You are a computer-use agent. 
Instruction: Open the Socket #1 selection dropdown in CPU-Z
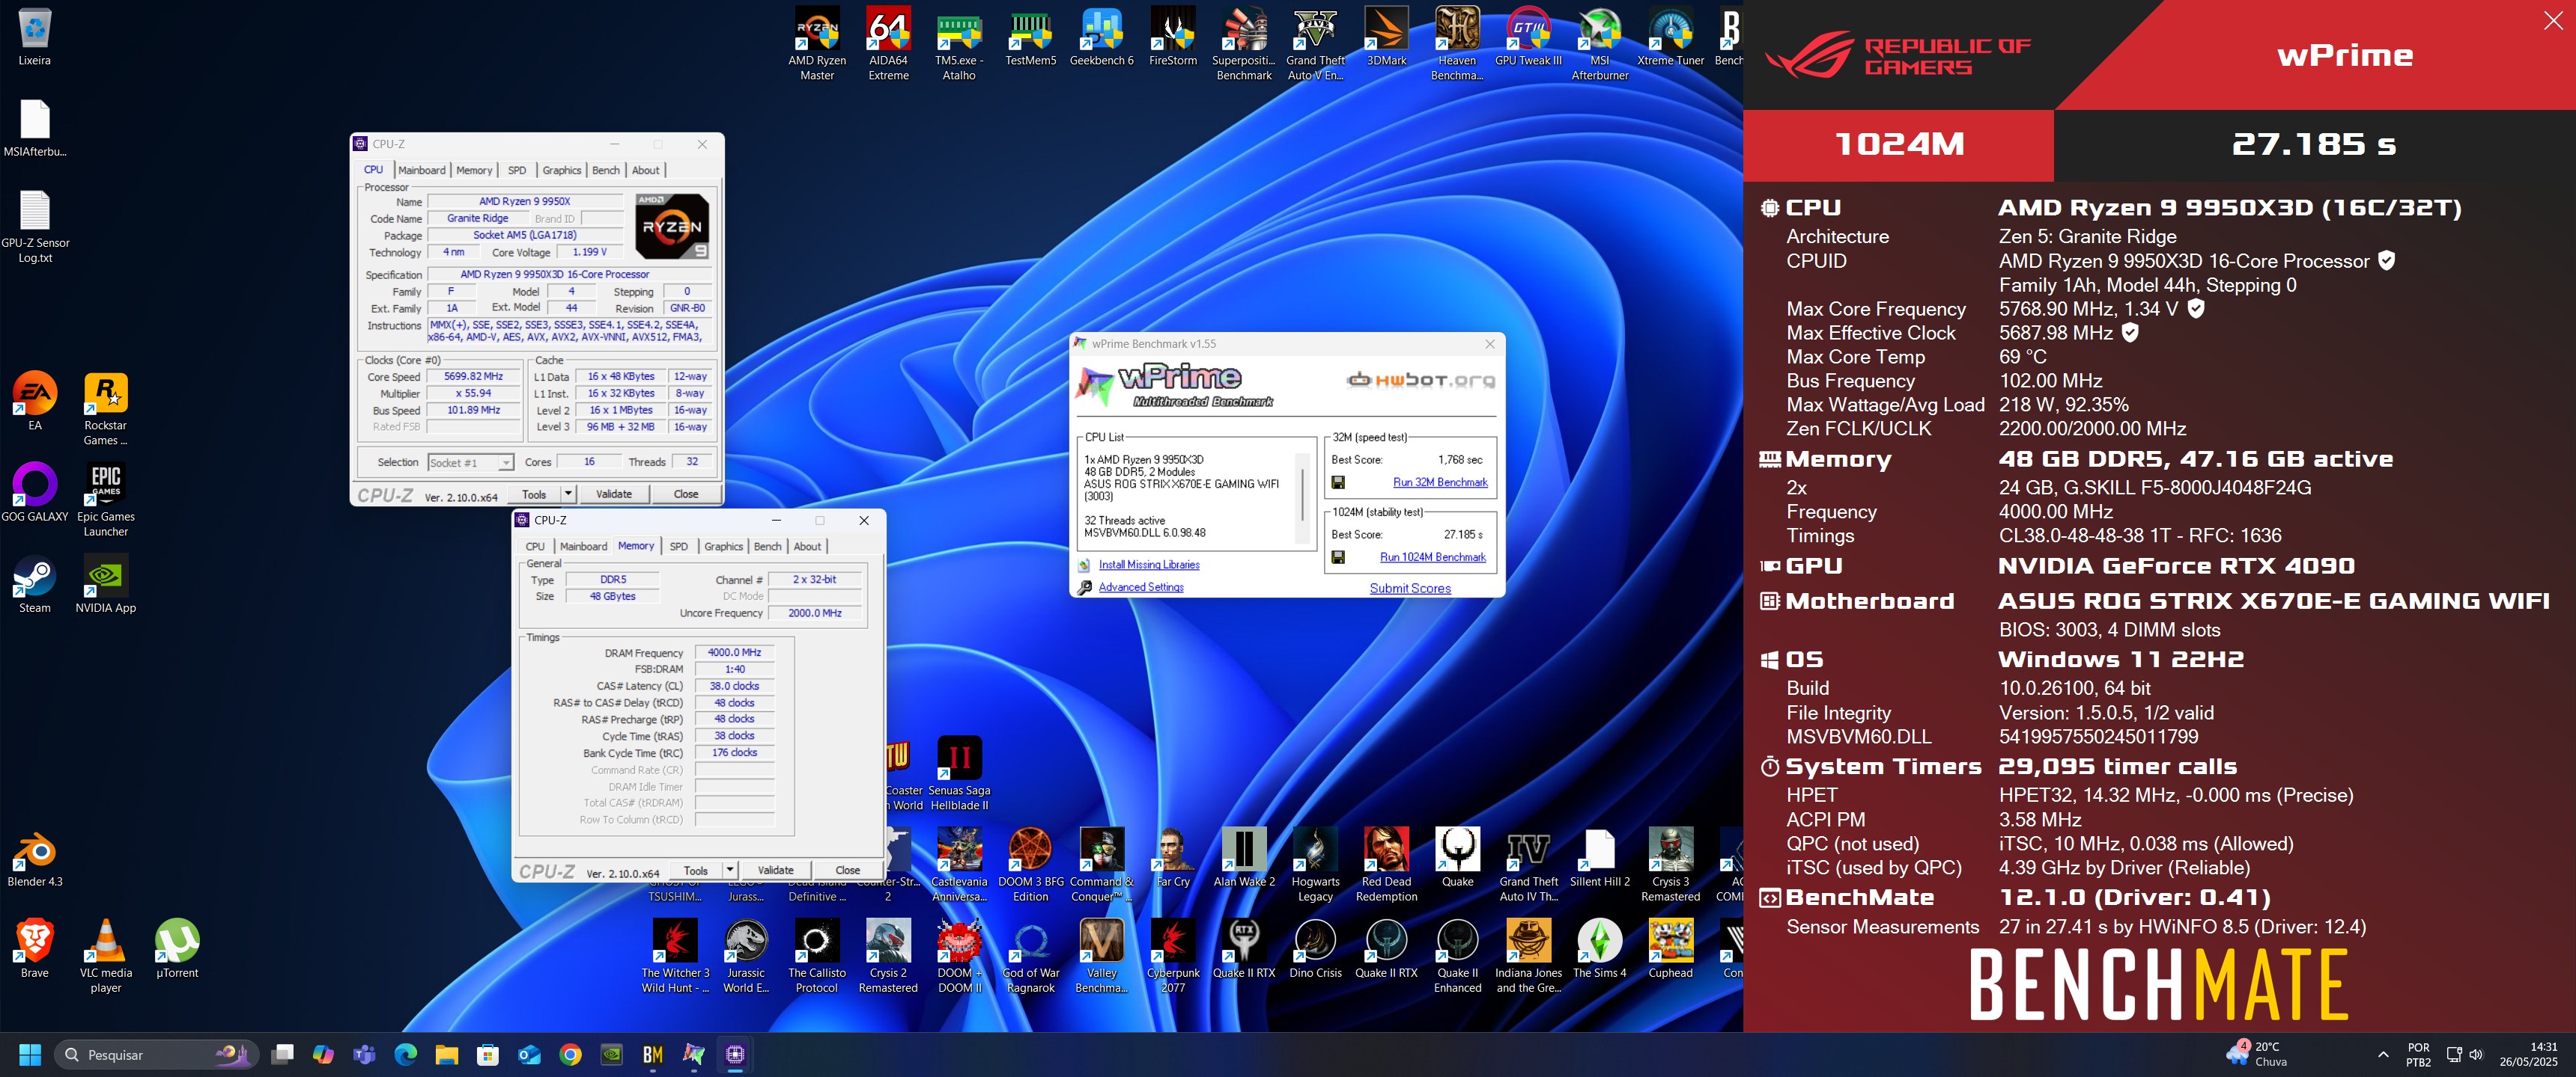coord(470,462)
